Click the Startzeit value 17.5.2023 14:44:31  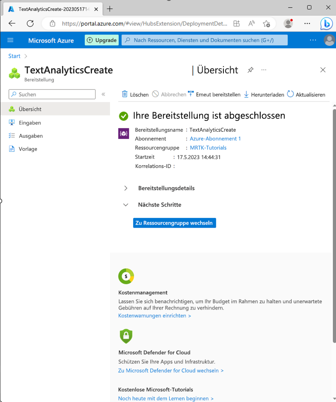[x=199, y=157]
